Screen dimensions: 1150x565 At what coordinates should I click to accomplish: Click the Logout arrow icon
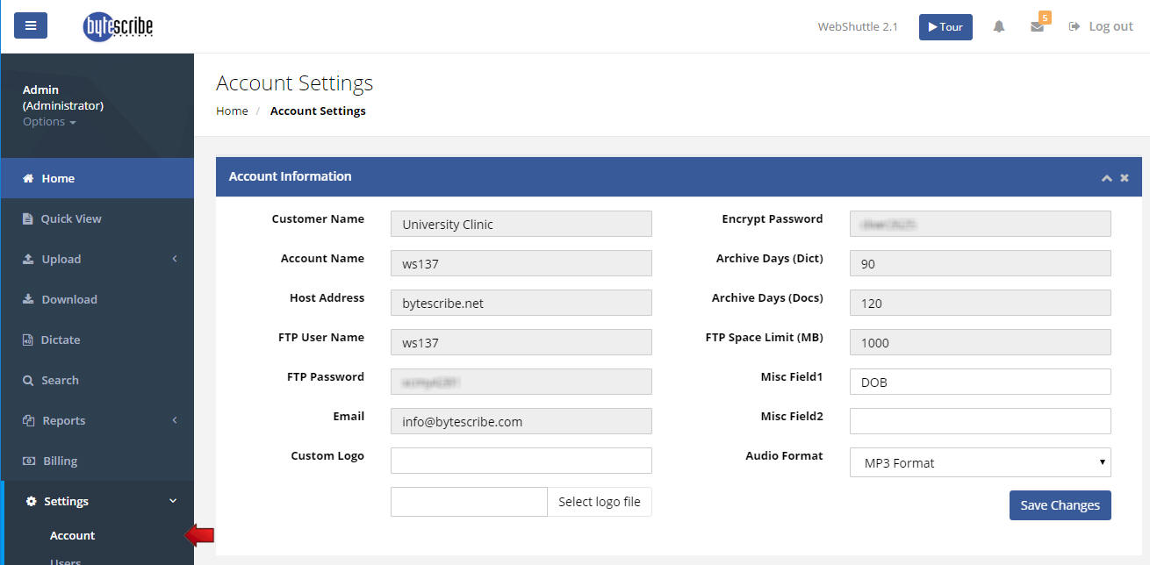tap(1074, 26)
